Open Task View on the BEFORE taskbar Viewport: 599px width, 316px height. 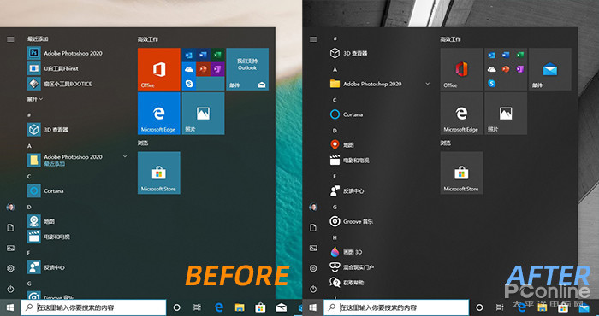tap(197, 307)
